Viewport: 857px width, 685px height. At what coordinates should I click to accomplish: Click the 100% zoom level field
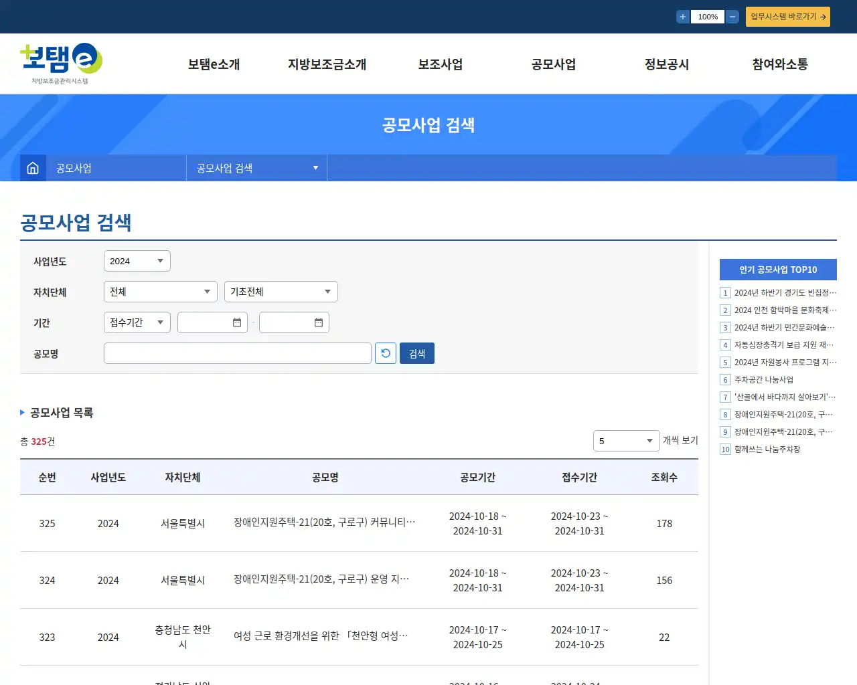(708, 17)
